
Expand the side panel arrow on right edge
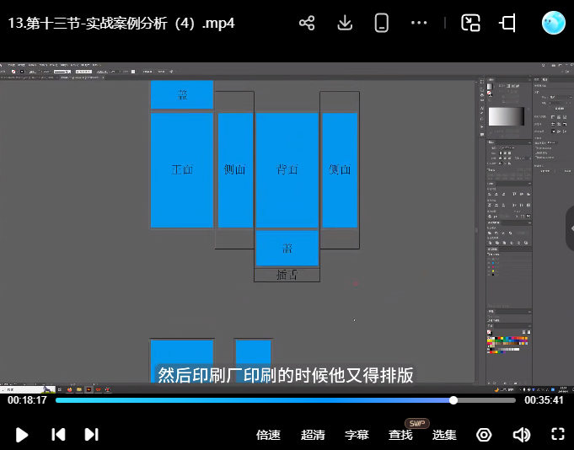pyautogui.click(x=569, y=228)
